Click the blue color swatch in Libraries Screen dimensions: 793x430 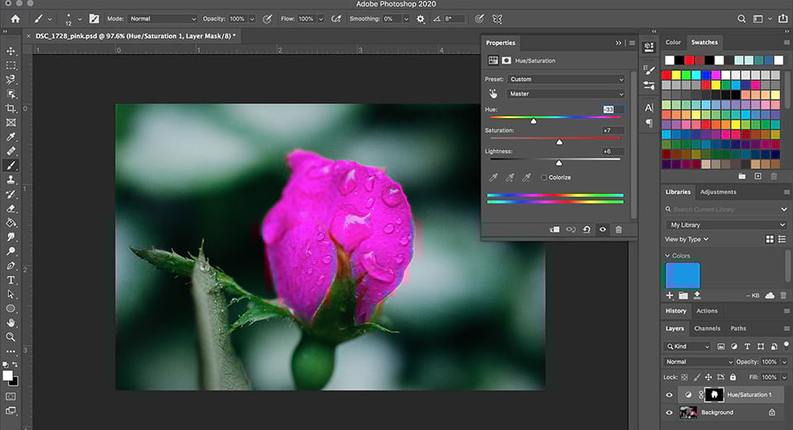683,275
